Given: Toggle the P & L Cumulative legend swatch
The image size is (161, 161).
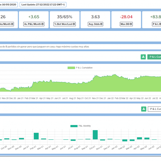Looking at the screenshot, I should 71,68.
